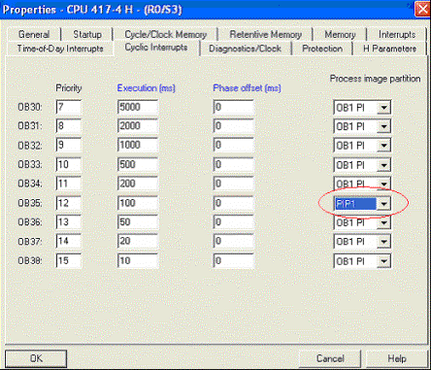
Task: Click the Phase offset (ms) column header
Action: pyautogui.click(x=247, y=88)
